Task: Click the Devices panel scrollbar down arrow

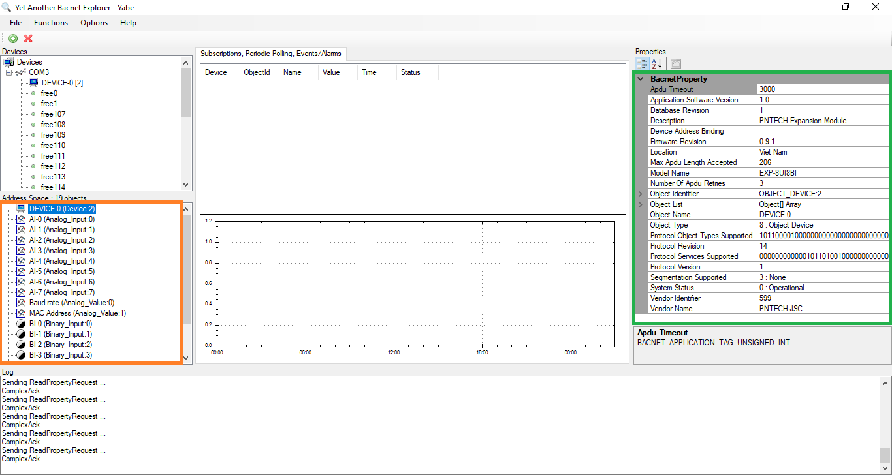Action: pyautogui.click(x=186, y=185)
